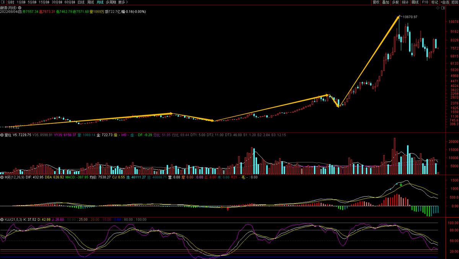Open the 画线 drawing tools

tap(415, 2)
